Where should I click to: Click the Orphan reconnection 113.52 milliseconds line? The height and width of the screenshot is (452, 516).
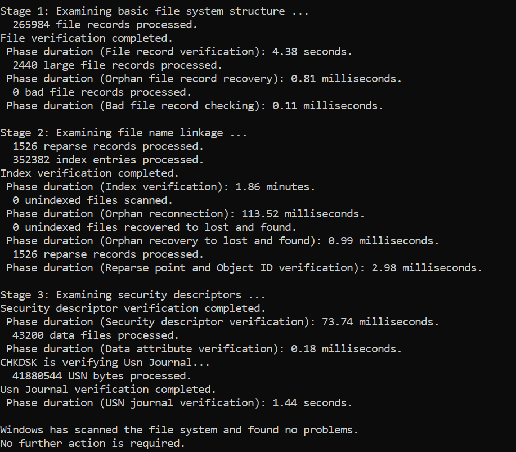click(x=186, y=214)
